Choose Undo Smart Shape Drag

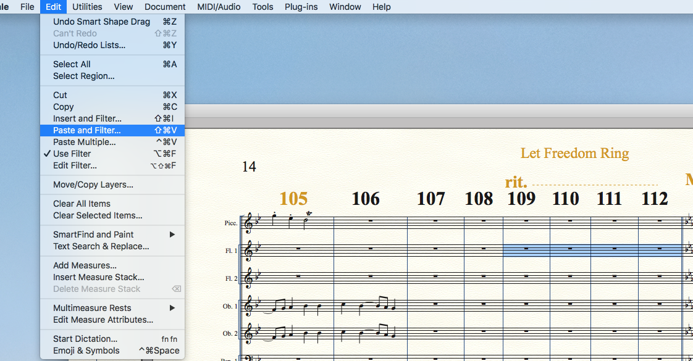[101, 22]
